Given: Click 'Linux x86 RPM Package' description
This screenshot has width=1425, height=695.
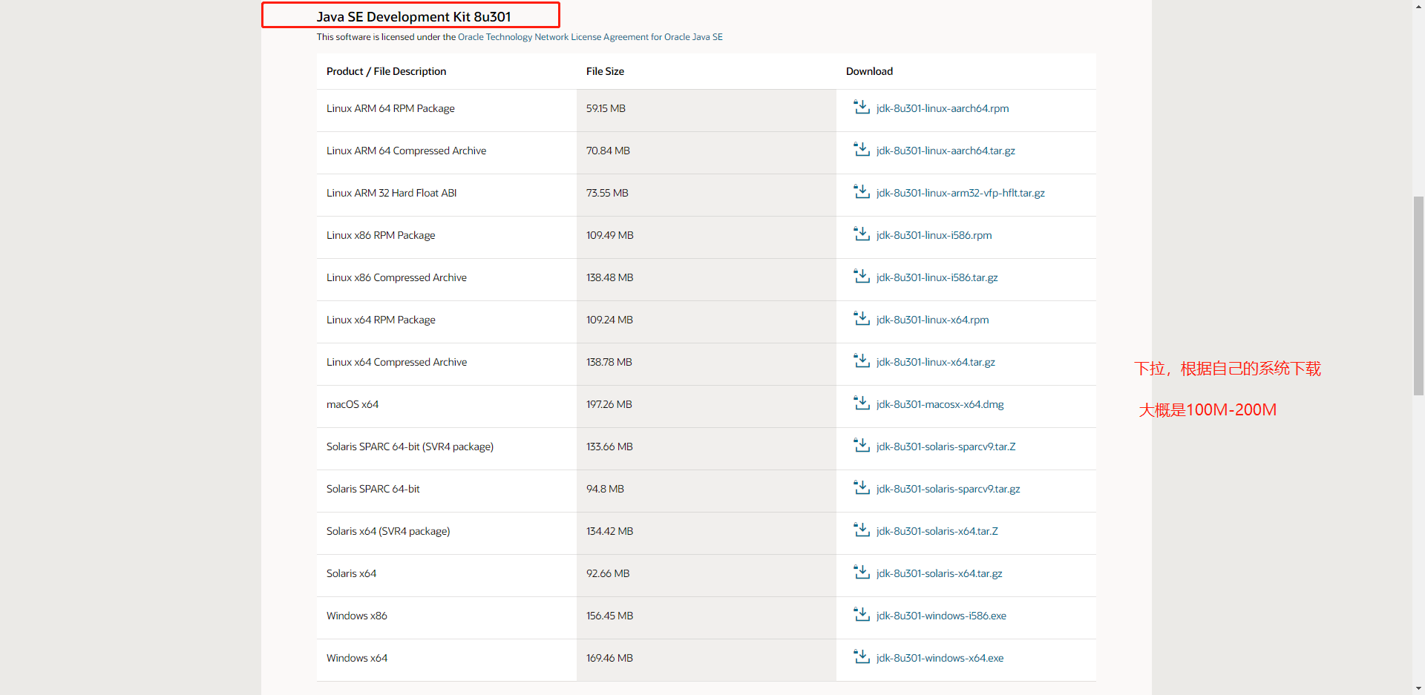Looking at the screenshot, I should (x=381, y=235).
